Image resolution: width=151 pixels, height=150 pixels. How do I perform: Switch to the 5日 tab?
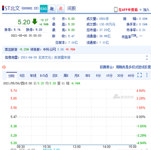(x=22, y=76)
